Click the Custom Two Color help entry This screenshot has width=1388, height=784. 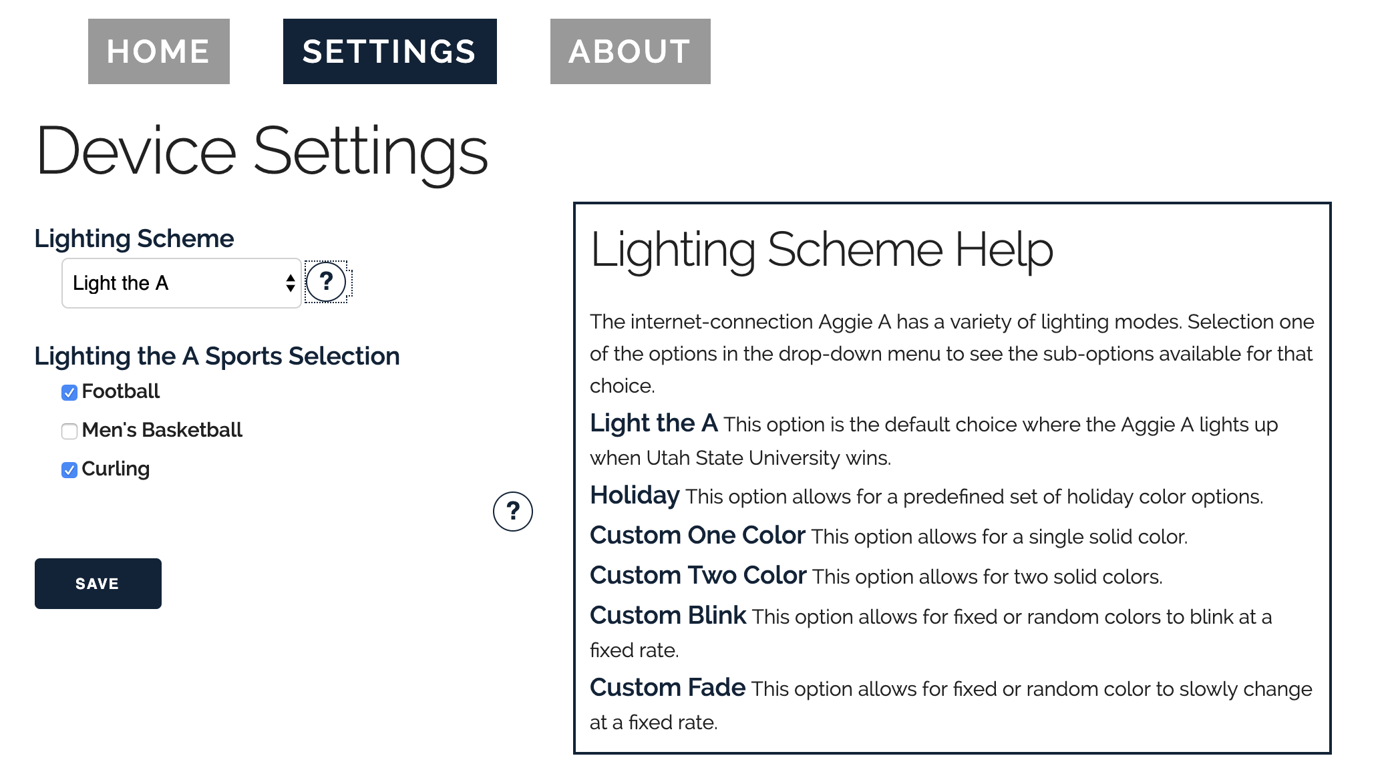point(699,576)
